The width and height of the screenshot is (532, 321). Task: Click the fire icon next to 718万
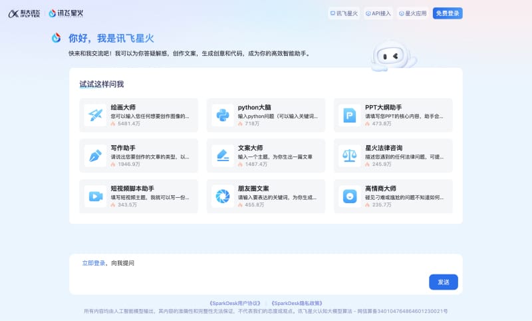pyautogui.click(x=240, y=124)
